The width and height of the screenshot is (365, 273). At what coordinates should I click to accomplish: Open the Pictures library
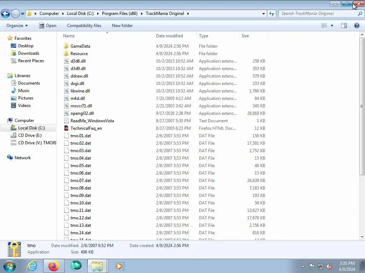point(26,98)
